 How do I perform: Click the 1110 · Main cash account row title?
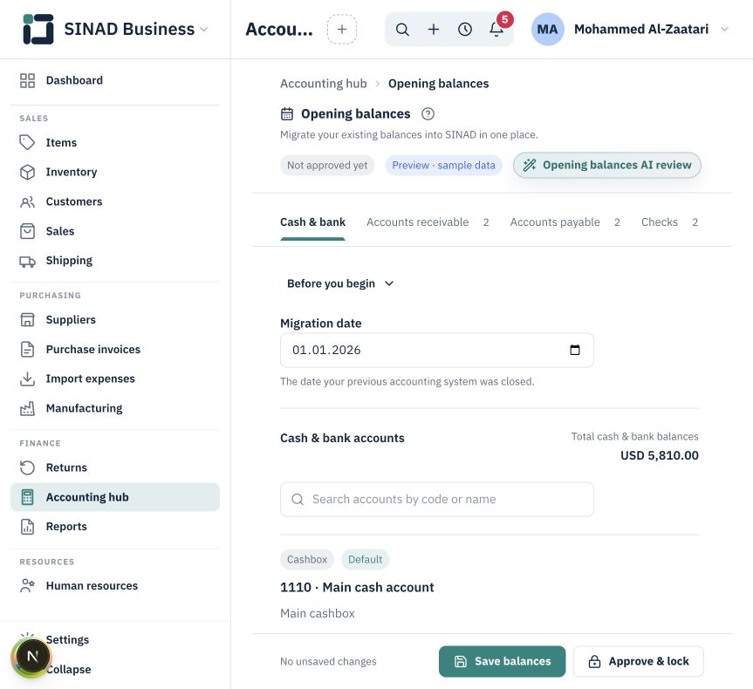357,587
